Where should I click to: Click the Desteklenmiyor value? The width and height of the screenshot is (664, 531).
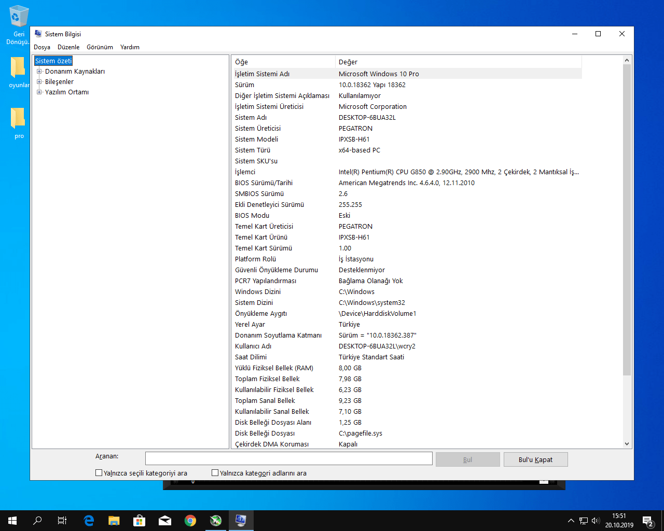pyautogui.click(x=362, y=270)
